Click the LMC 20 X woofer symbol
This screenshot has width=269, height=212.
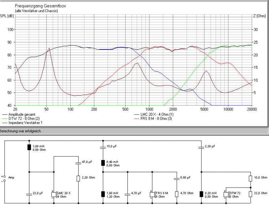point(54,195)
